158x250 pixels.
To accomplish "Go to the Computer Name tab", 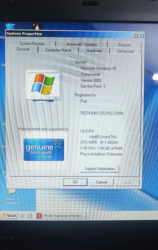I will pos(58,50).
